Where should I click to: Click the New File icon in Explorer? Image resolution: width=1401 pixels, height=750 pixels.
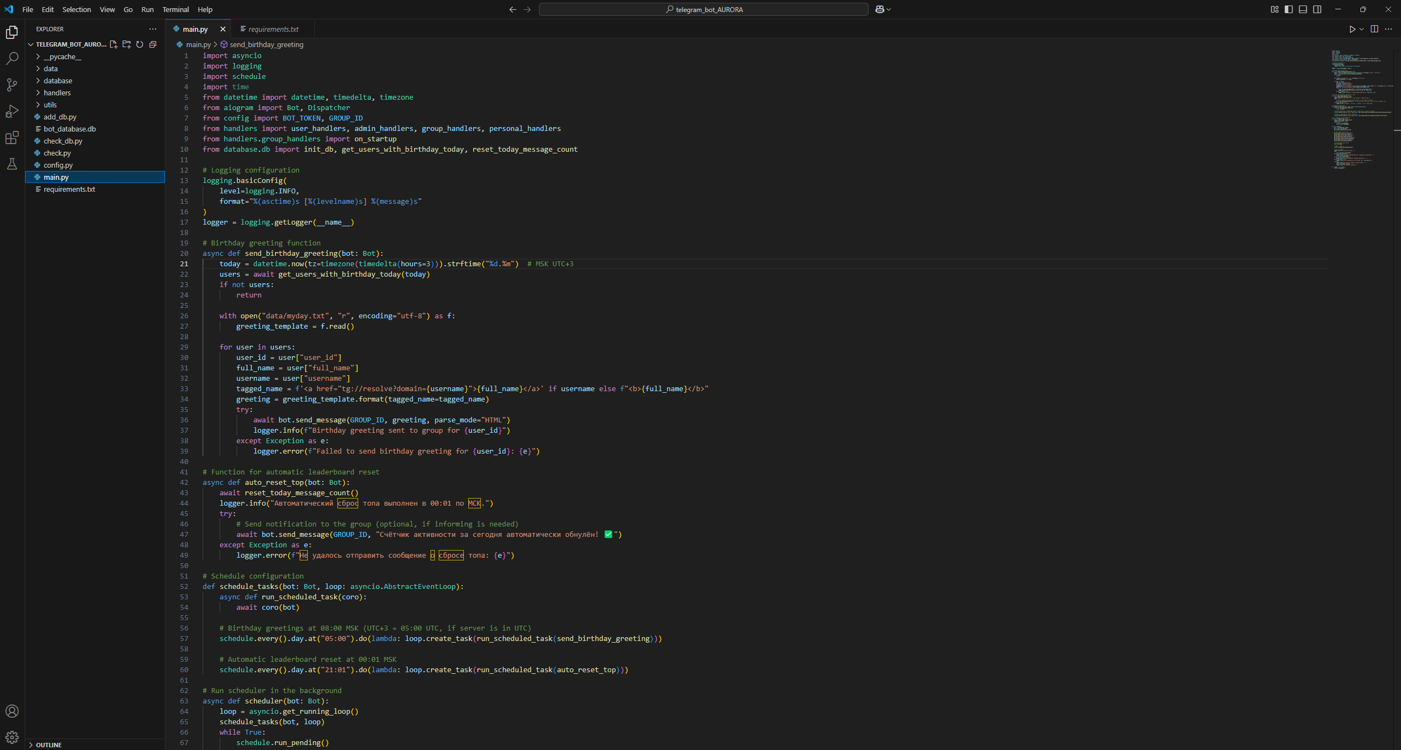click(x=113, y=44)
